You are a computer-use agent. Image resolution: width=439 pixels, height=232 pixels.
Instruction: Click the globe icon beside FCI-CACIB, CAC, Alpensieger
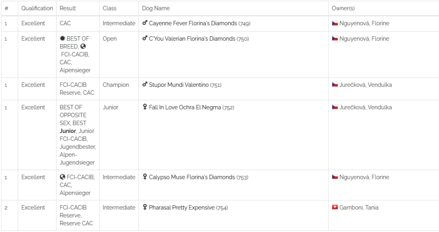(63, 177)
